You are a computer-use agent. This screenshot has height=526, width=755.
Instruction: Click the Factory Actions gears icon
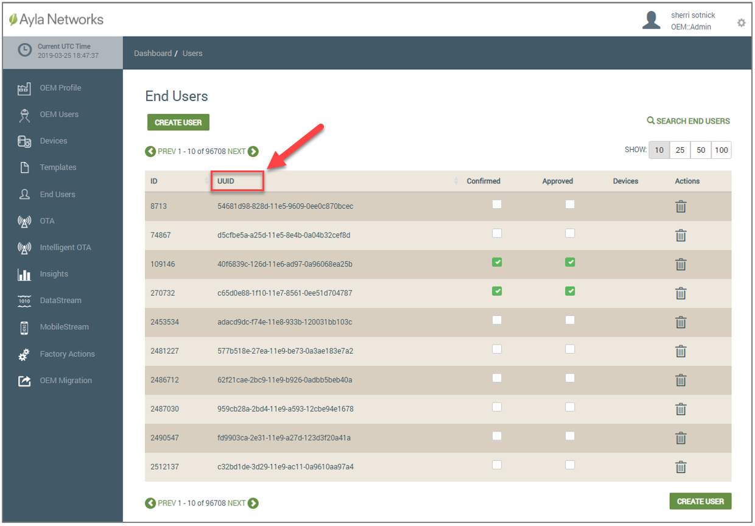[x=24, y=354]
